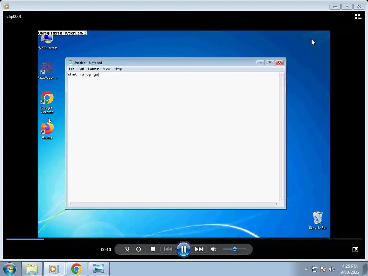Screen dimensions: 368x276
Task: Click the Edit menu in recorded Notepad
Action: point(81,69)
